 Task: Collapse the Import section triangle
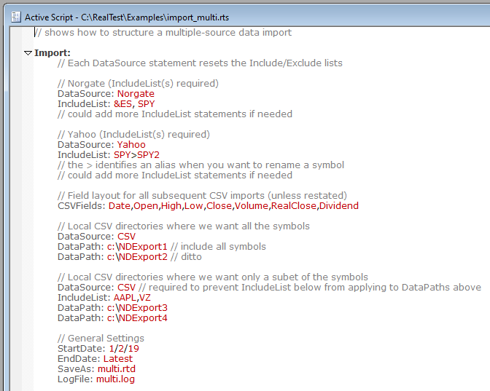[28, 53]
